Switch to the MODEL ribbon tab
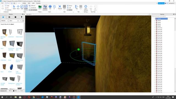 click(x=24, y=3)
